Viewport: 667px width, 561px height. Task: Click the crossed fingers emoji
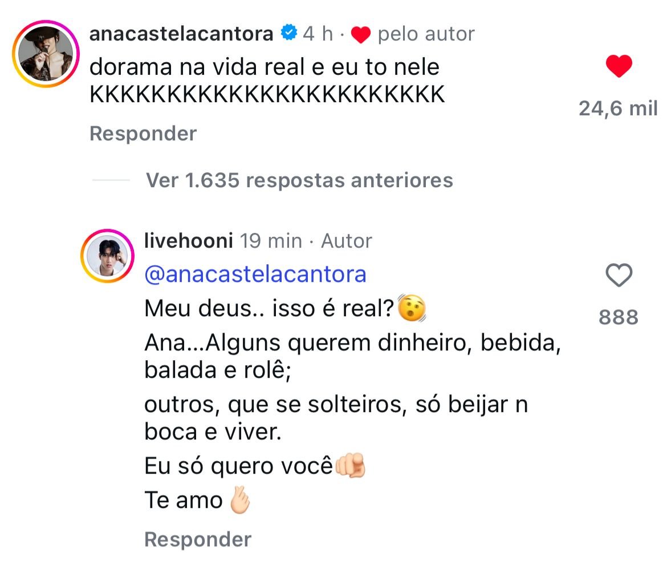[x=239, y=501]
